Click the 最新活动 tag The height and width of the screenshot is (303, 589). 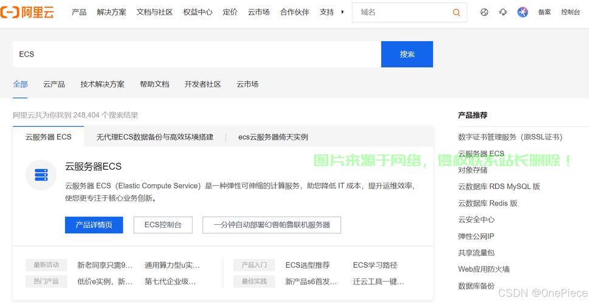pos(46,265)
